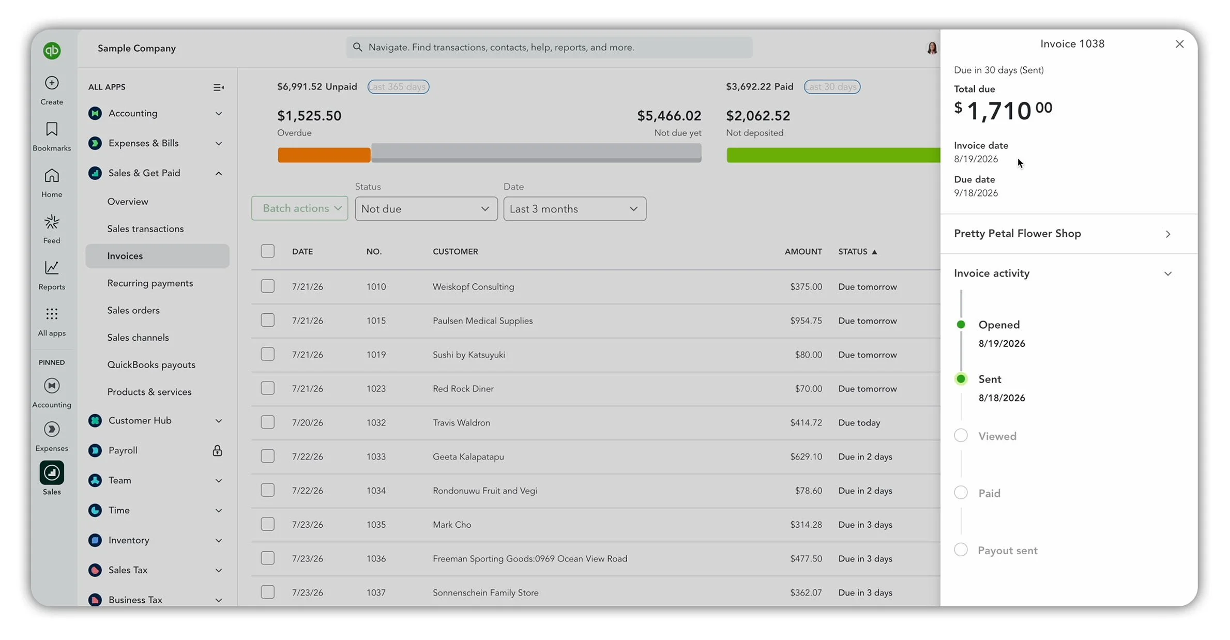The height and width of the screenshot is (640, 1230).
Task: Open Recurring payments menu item
Action: pyautogui.click(x=150, y=283)
